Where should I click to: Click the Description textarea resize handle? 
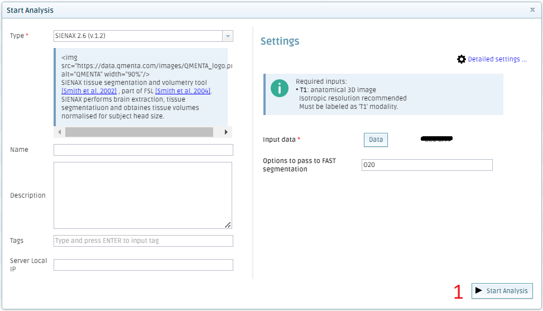tap(228, 225)
